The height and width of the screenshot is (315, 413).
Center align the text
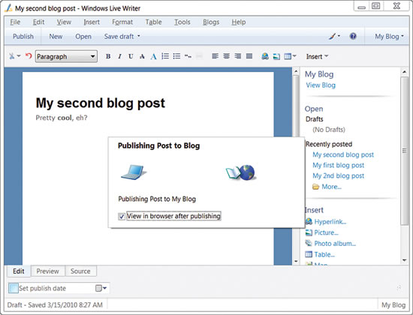226,56
